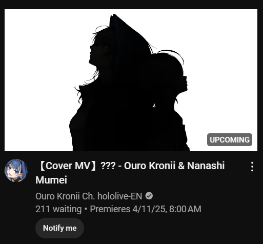Open the three-dot video options menu

pos(252,167)
